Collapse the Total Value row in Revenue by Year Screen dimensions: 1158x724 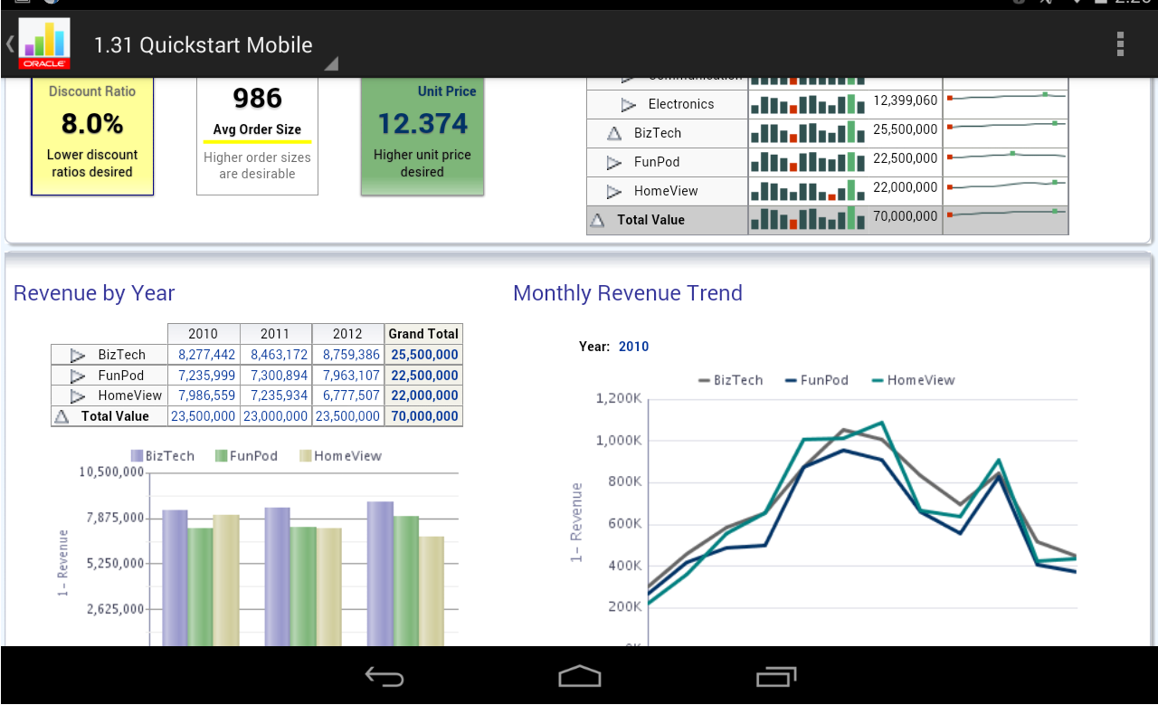[x=62, y=415]
